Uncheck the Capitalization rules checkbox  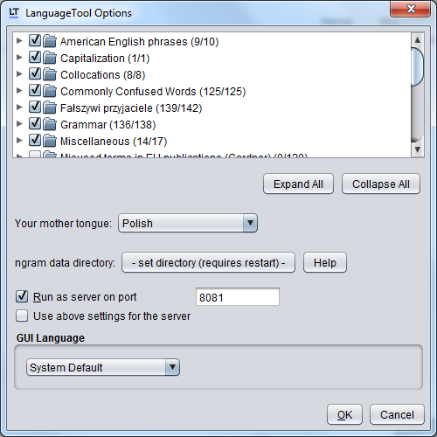coord(35,57)
